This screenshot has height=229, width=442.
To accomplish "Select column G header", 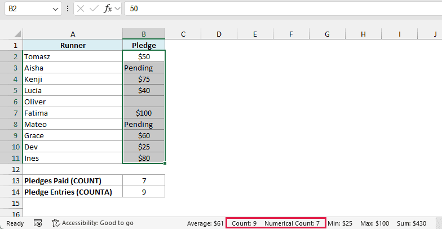I will [327, 34].
